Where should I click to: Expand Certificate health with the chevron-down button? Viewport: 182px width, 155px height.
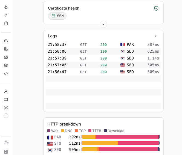pos(103,24)
